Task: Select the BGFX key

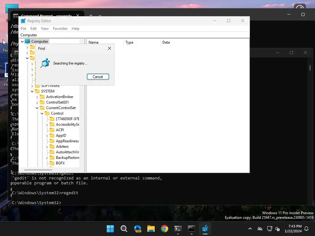Action: click(60, 163)
